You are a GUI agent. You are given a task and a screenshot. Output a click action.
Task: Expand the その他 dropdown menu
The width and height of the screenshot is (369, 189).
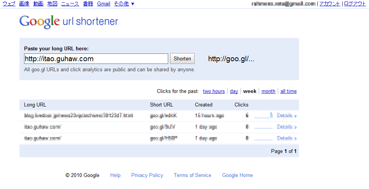click(x=124, y=4)
